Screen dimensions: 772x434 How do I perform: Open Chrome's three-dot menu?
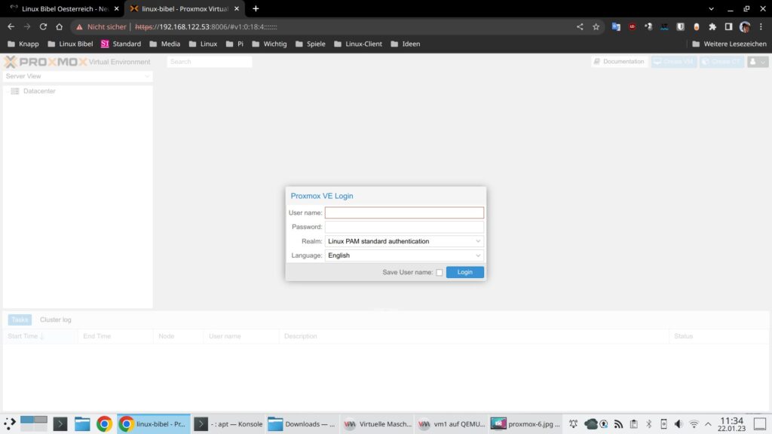[761, 26]
